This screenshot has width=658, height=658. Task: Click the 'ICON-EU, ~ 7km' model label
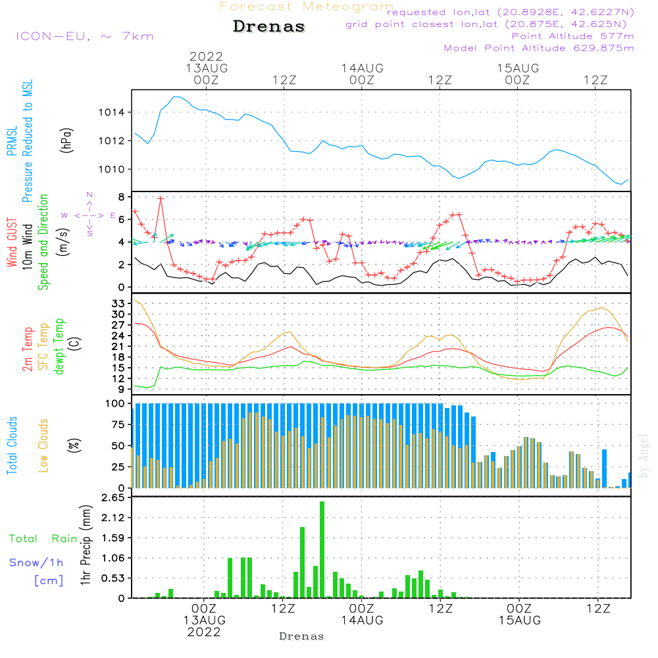[x=85, y=36]
